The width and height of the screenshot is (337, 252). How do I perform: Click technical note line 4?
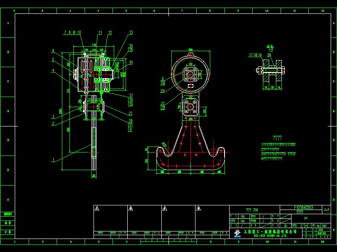272,159
